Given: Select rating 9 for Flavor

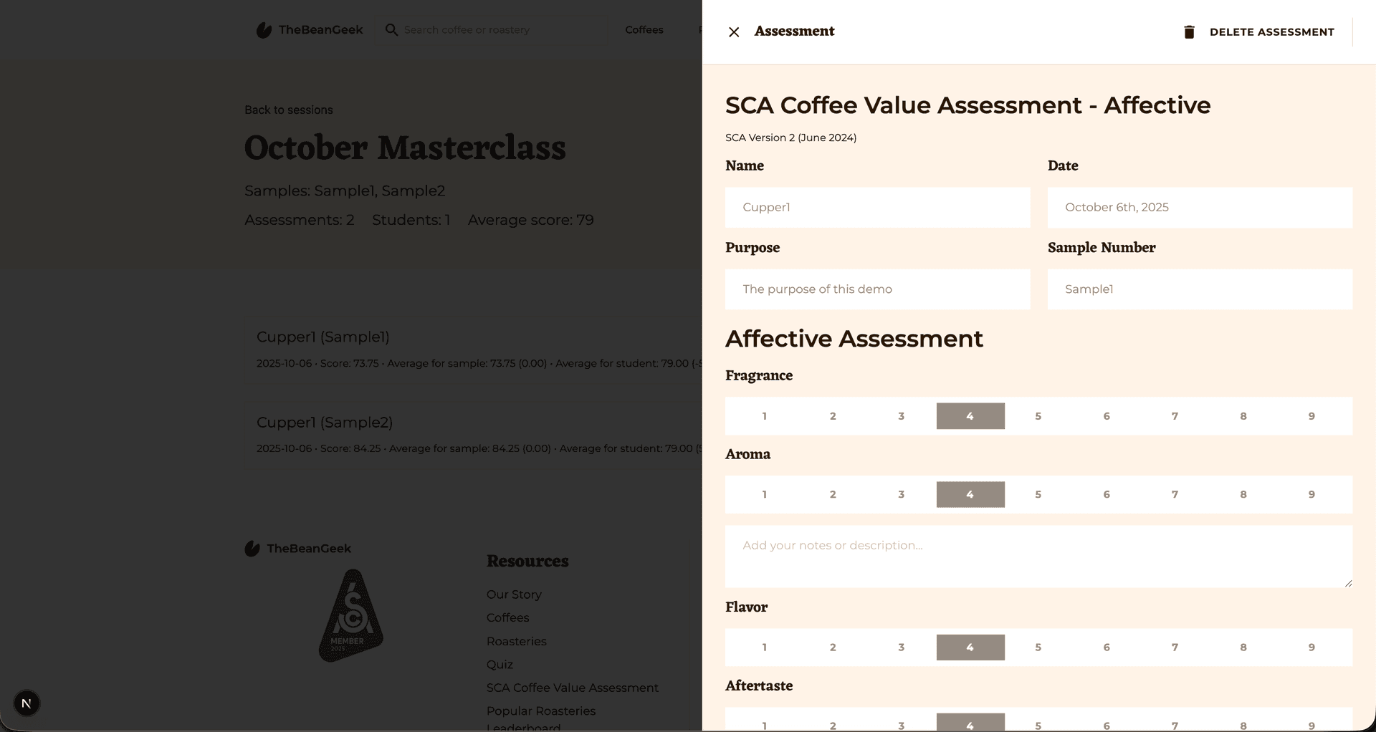Looking at the screenshot, I should [x=1311, y=647].
